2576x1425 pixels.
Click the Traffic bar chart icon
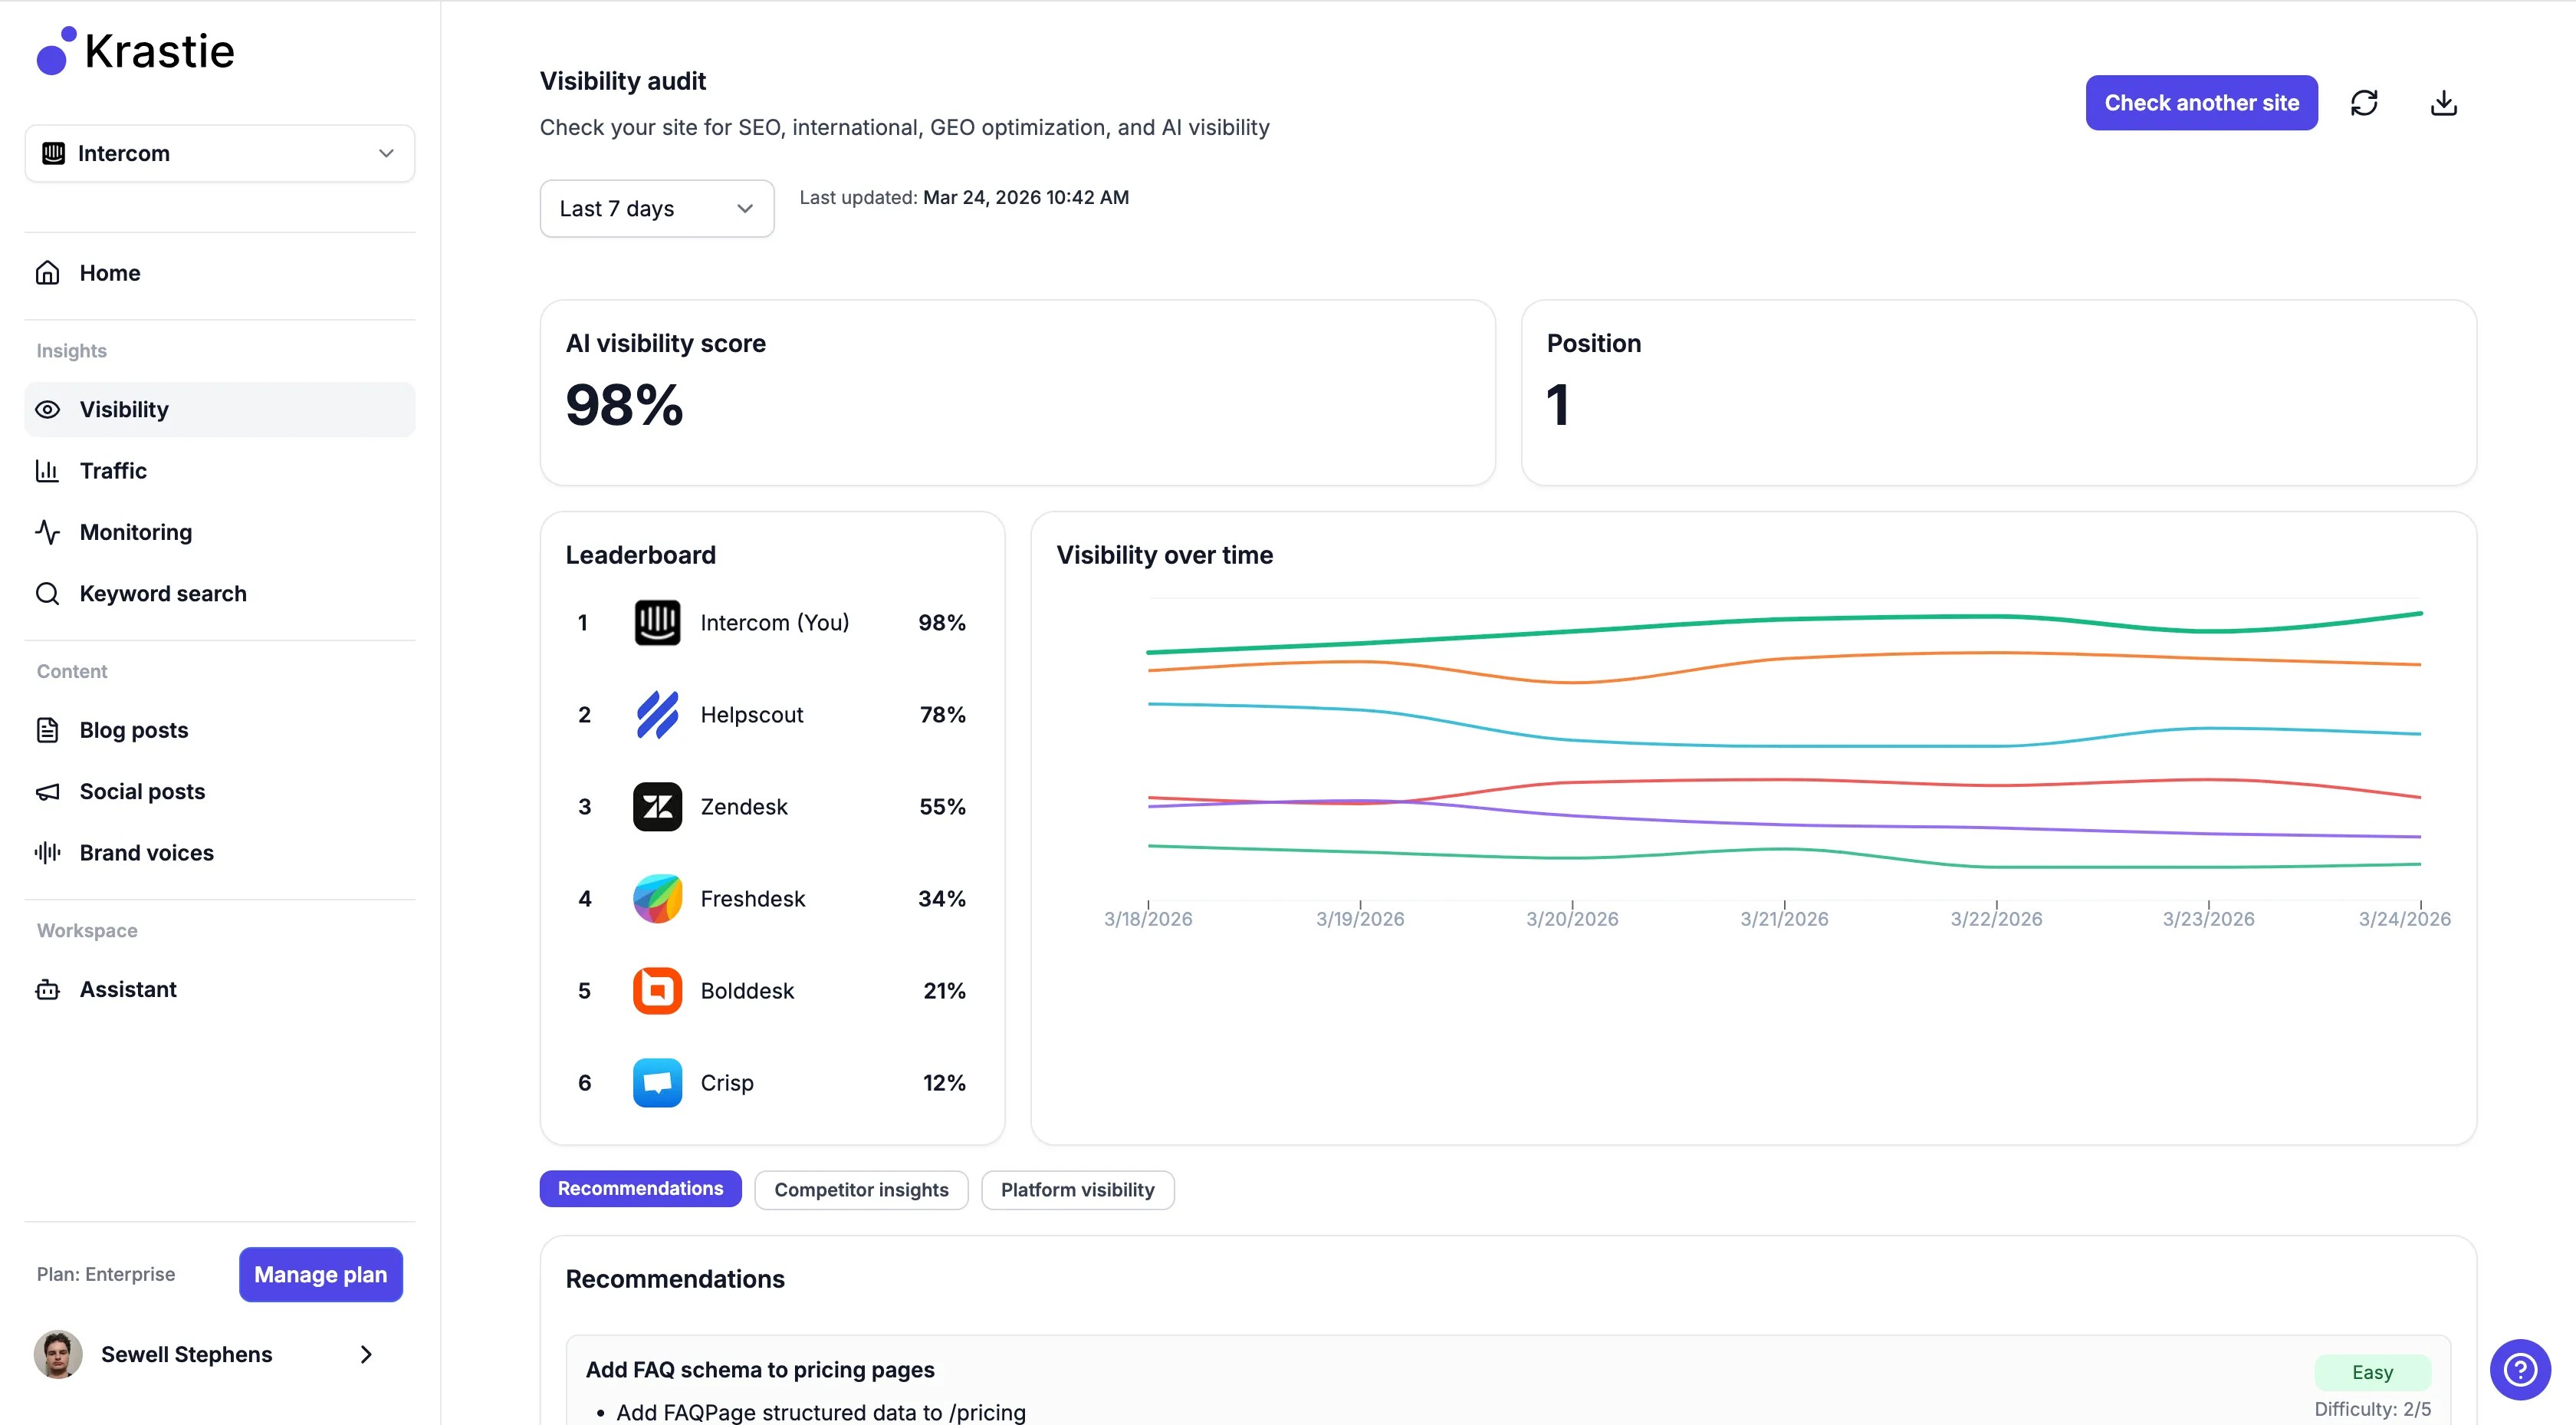pos(48,470)
